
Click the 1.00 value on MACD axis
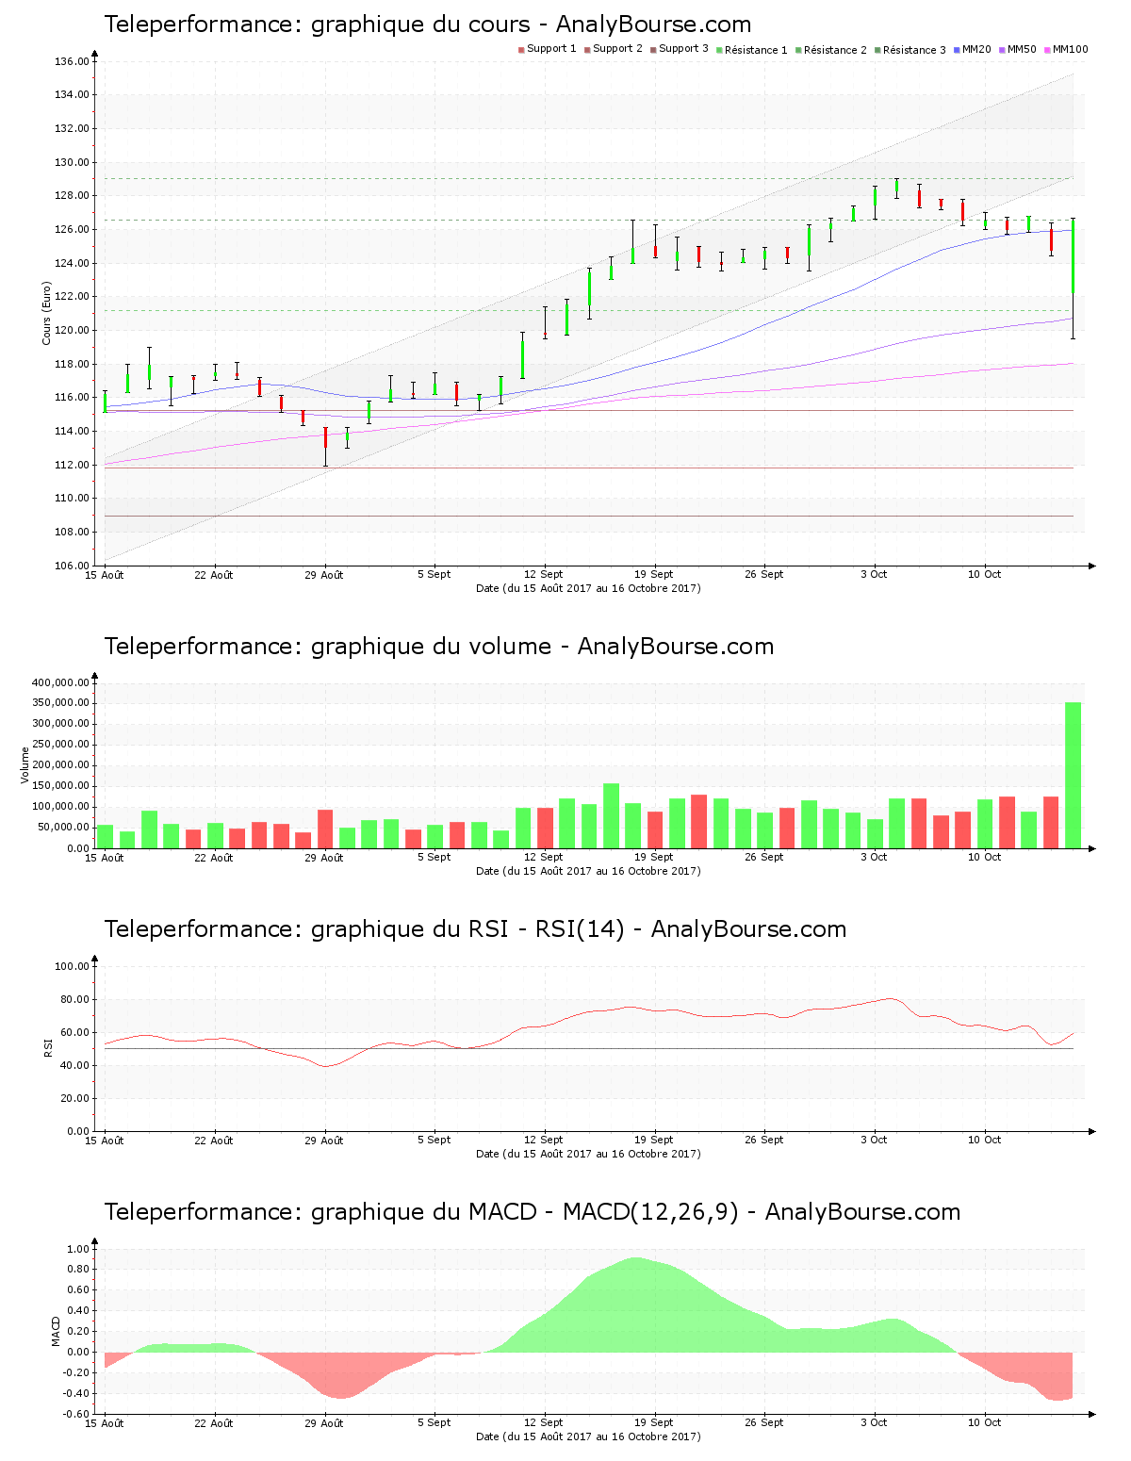(77, 1249)
